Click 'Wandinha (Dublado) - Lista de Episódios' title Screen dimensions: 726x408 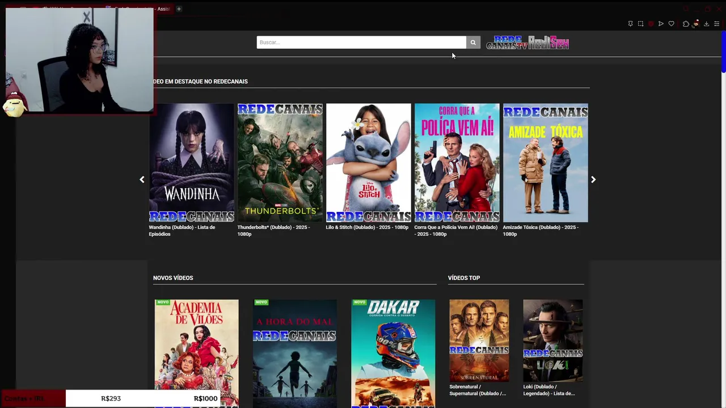click(x=182, y=231)
